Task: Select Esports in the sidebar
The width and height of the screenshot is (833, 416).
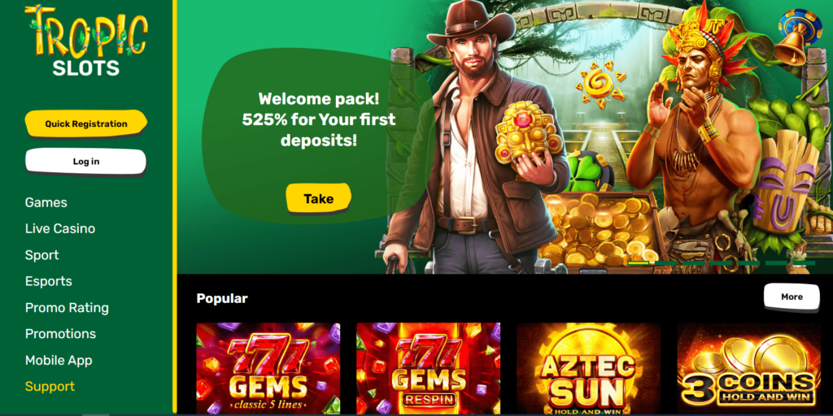Action: 48,281
